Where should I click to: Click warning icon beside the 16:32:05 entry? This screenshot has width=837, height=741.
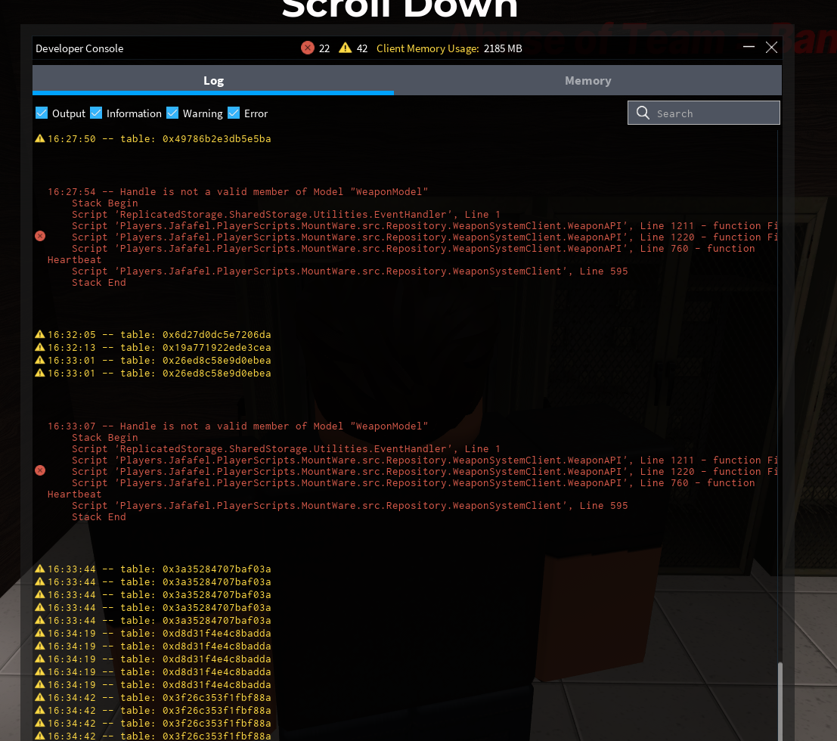point(40,334)
